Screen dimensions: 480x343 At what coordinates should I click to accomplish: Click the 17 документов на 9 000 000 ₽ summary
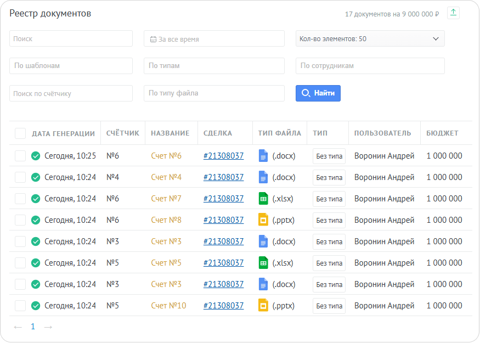[392, 14]
